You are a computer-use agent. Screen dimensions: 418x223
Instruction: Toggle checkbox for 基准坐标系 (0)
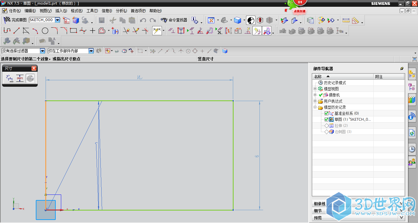(x=327, y=113)
